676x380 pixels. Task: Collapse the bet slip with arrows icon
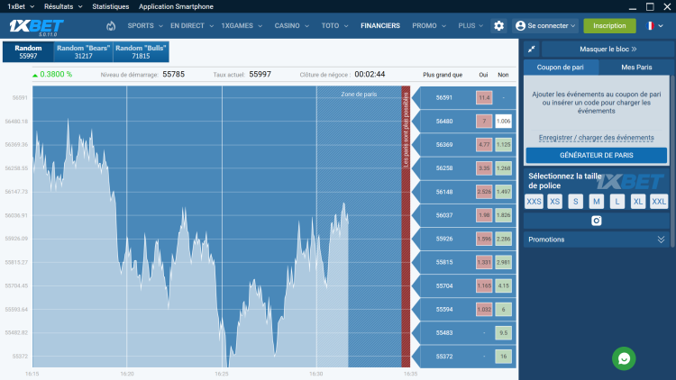pyautogui.click(x=532, y=50)
